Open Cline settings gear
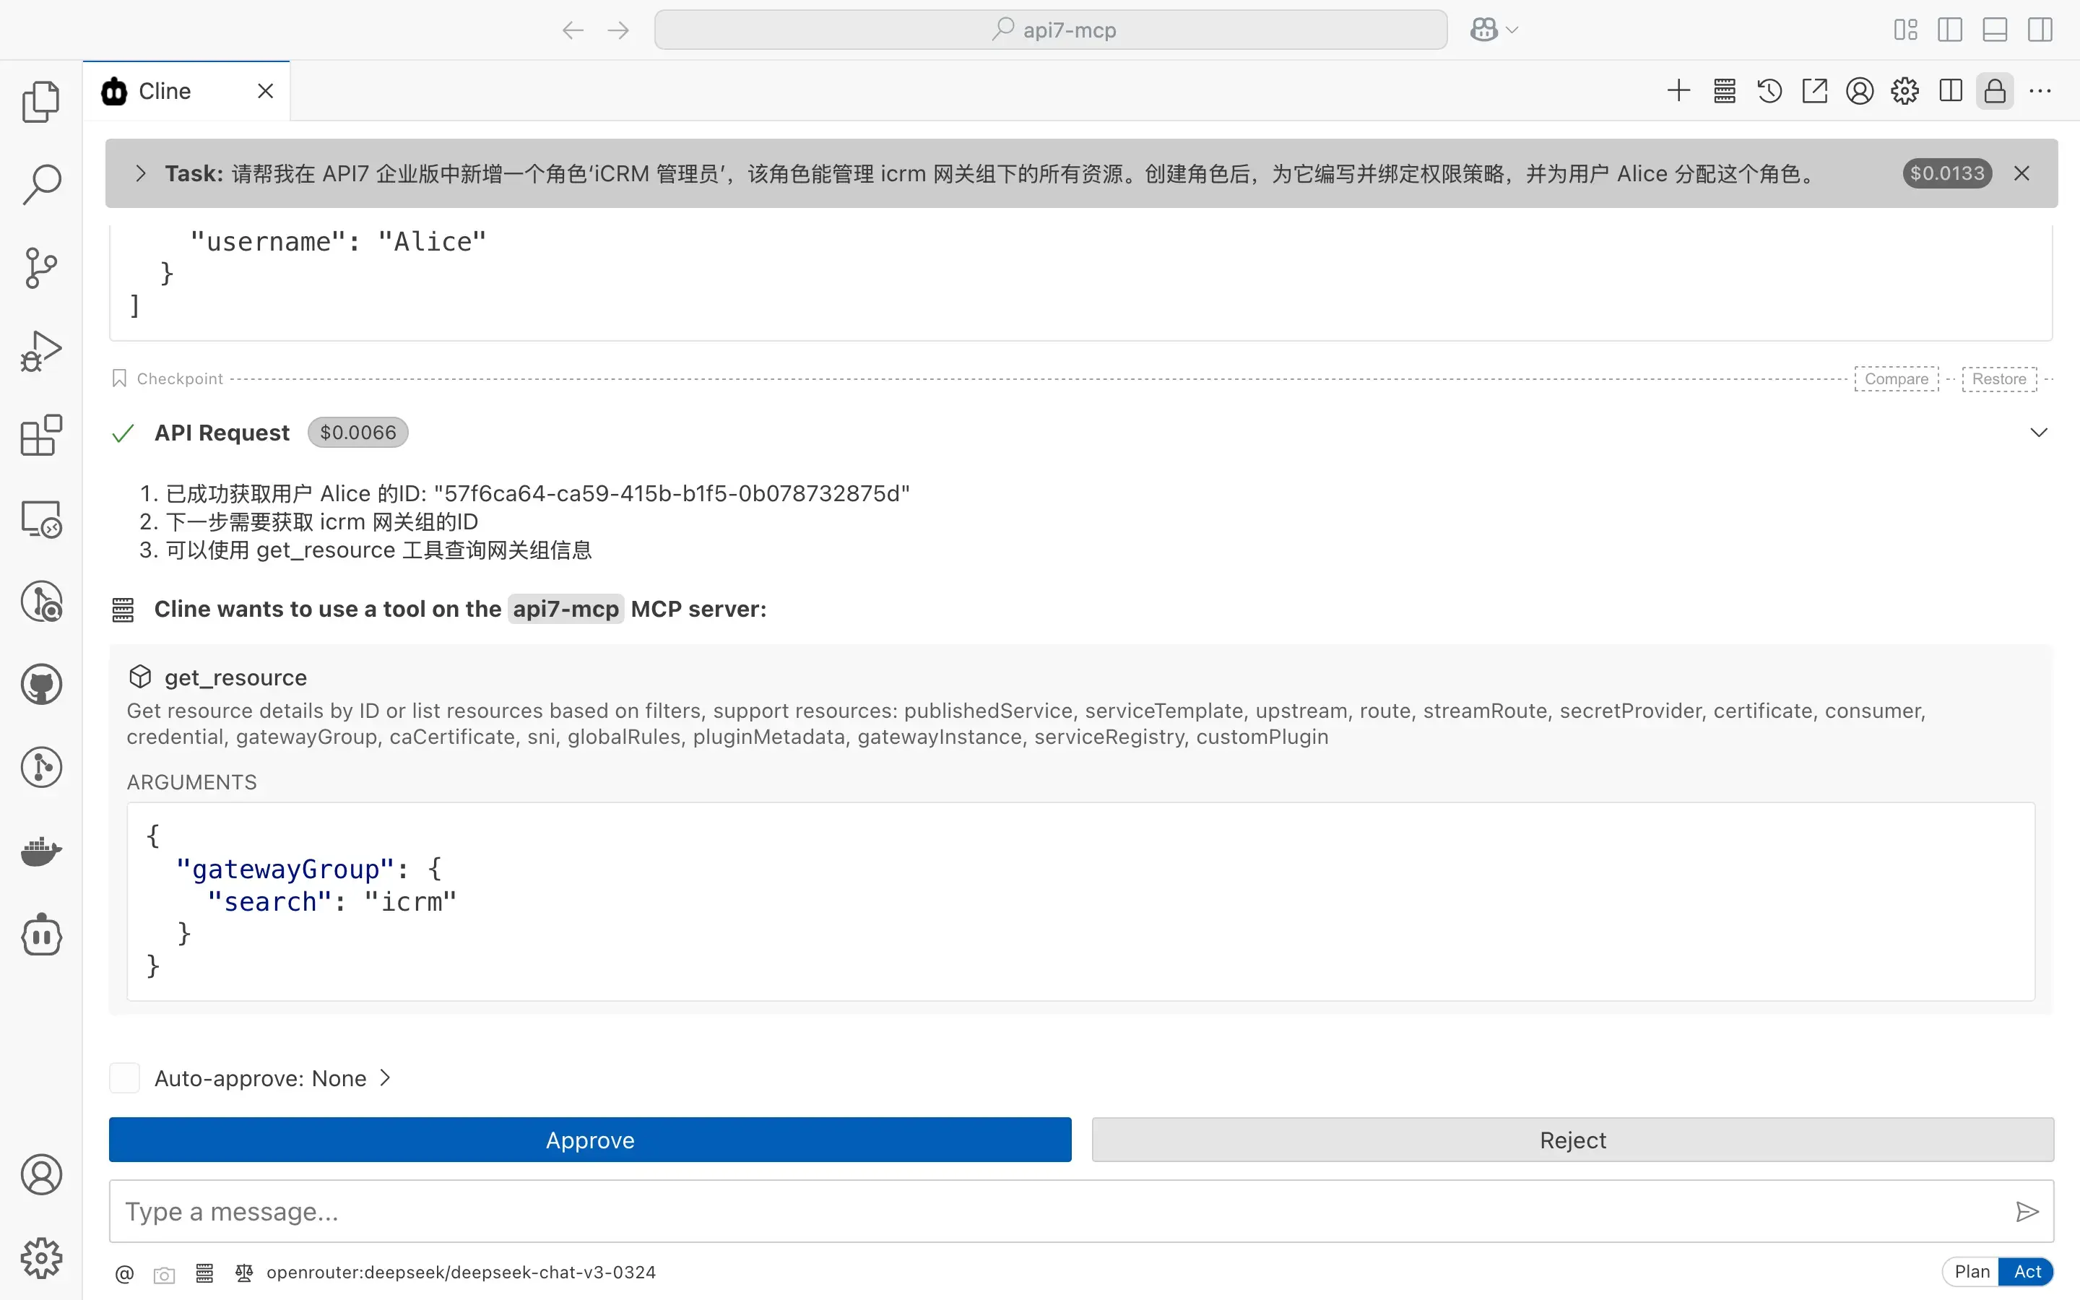The height and width of the screenshot is (1300, 2080). [x=1904, y=90]
